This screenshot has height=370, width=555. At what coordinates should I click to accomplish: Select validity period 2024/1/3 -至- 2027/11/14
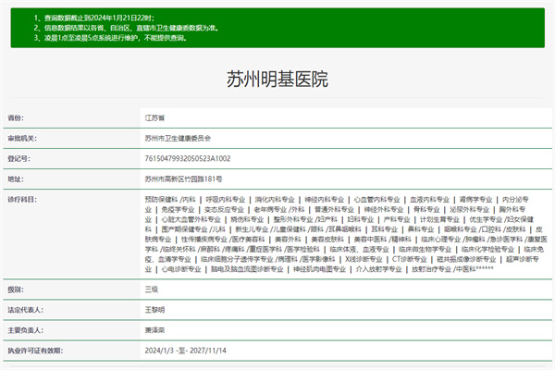(x=186, y=351)
